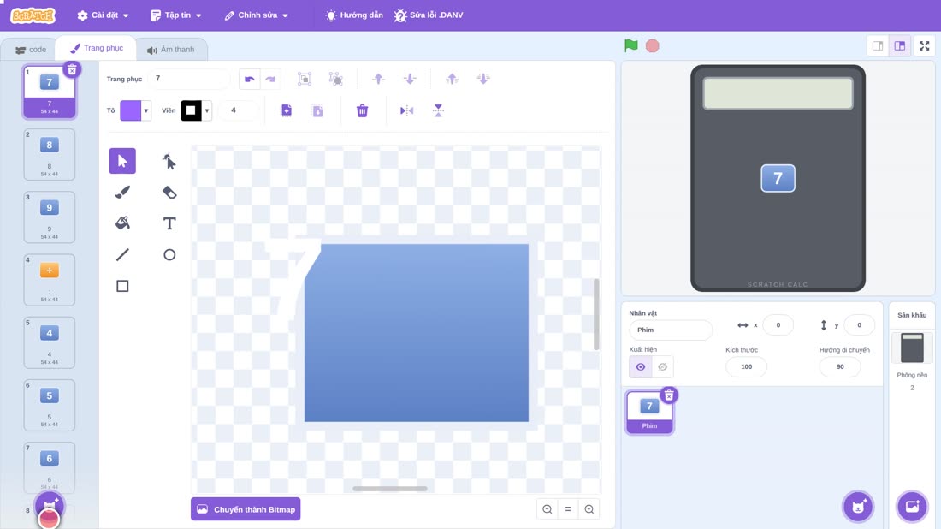The image size is (941, 529).
Task: Reset canvas zoom to default
Action: pyautogui.click(x=568, y=509)
